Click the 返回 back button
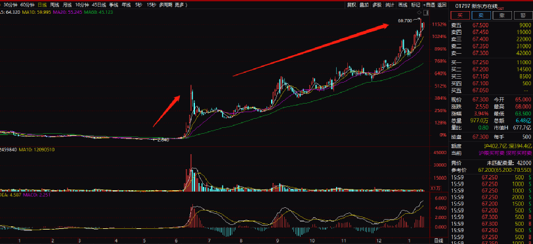Viewport: 533px width, 244px height. tap(442, 5)
